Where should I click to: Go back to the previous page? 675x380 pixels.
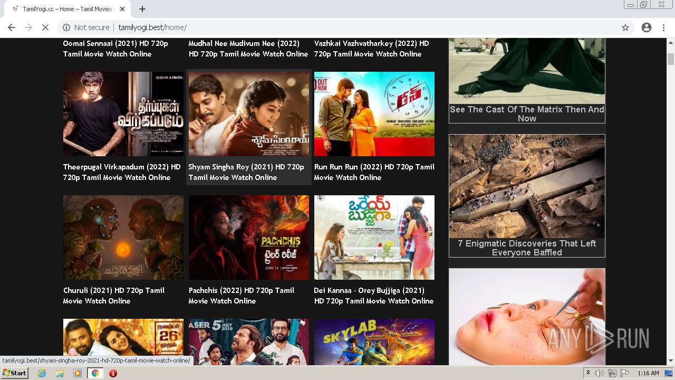click(x=12, y=27)
